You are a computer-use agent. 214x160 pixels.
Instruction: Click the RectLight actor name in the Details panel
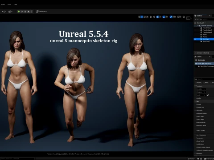click(x=202, y=60)
